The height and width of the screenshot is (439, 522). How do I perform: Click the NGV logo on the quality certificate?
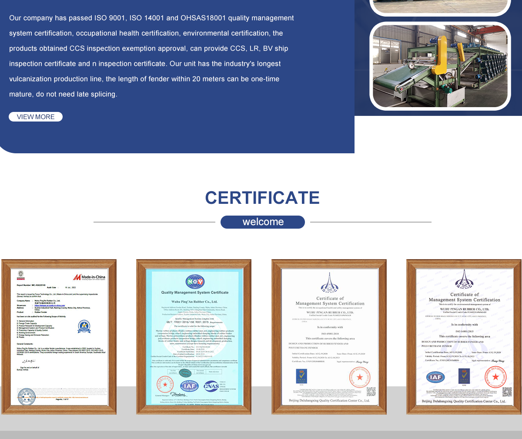(x=194, y=282)
